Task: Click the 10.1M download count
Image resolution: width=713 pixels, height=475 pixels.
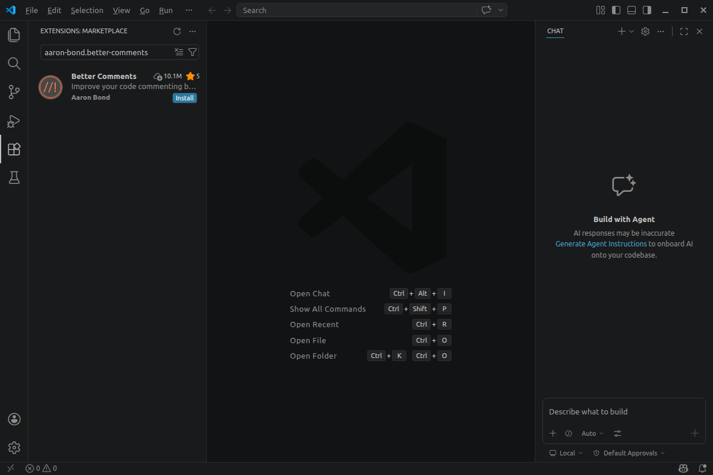Action: point(168,76)
